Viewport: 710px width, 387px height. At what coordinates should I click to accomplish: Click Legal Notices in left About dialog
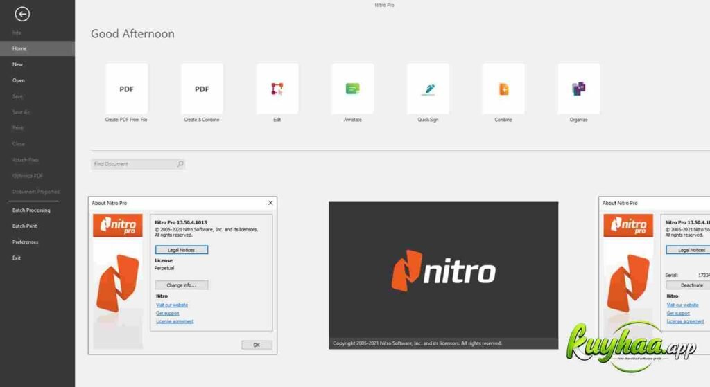click(182, 250)
